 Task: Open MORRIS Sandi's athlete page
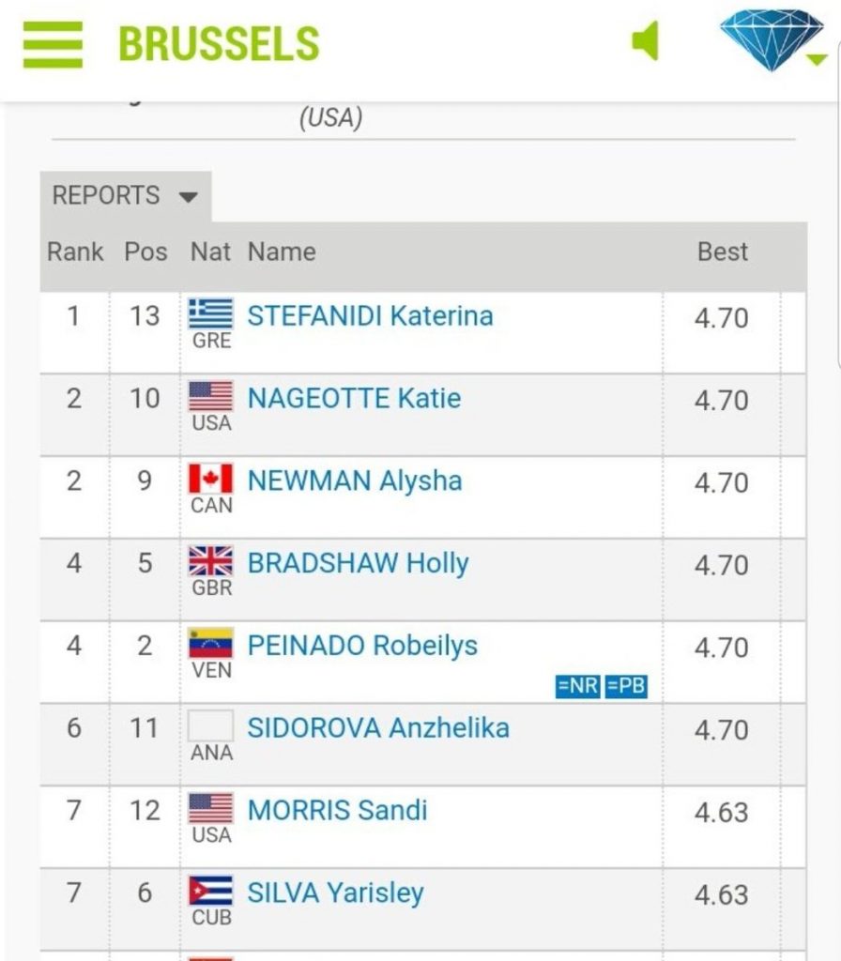337,810
